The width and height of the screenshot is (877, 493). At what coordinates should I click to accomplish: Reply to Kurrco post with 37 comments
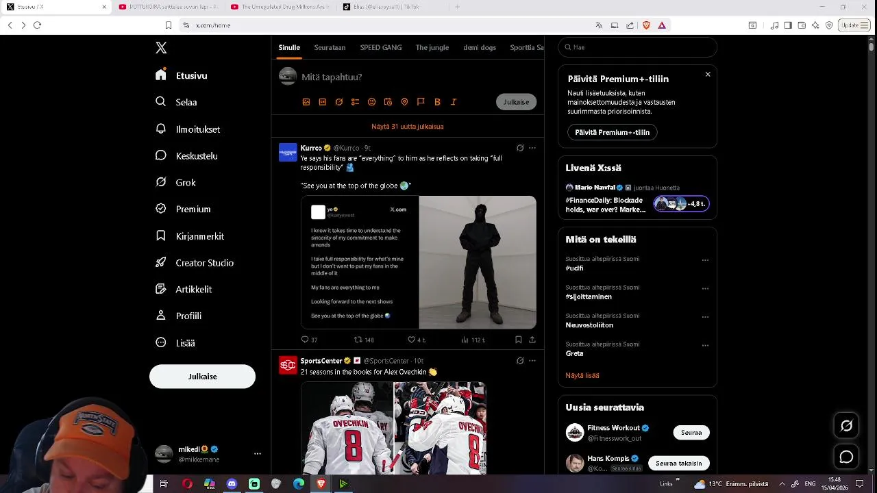pos(309,340)
